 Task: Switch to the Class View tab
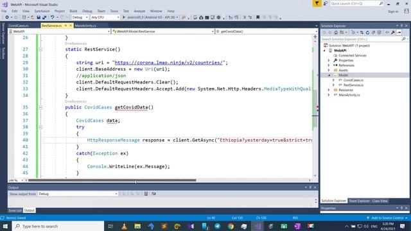(380, 201)
